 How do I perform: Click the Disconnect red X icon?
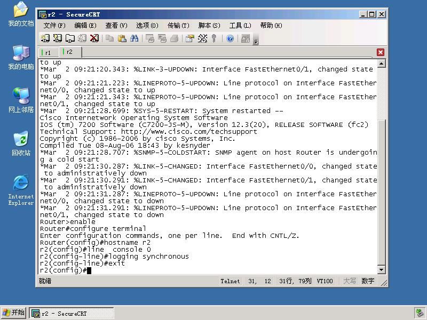(x=94, y=38)
